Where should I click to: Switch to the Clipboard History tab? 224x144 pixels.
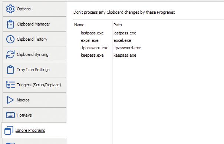click(x=34, y=39)
